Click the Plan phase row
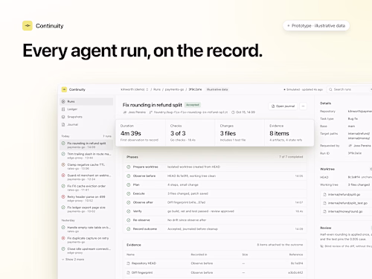Screen dimensions: 372x279 (215, 185)
